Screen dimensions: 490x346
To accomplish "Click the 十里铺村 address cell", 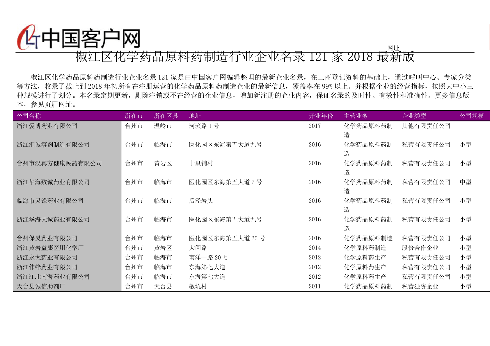I will click(x=201, y=163).
